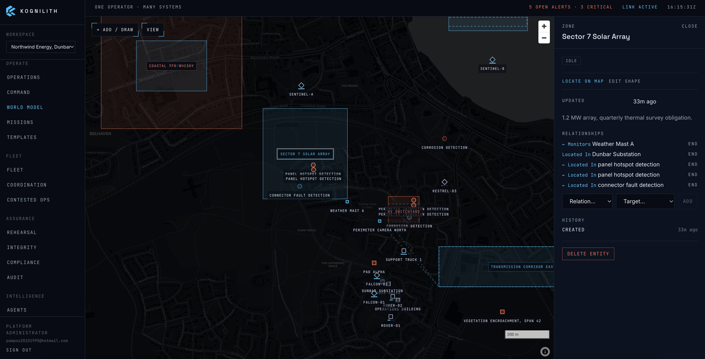Open the Northwind Energy workspace dropdown
This screenshot has width=705, height=359.
(41, 47)
